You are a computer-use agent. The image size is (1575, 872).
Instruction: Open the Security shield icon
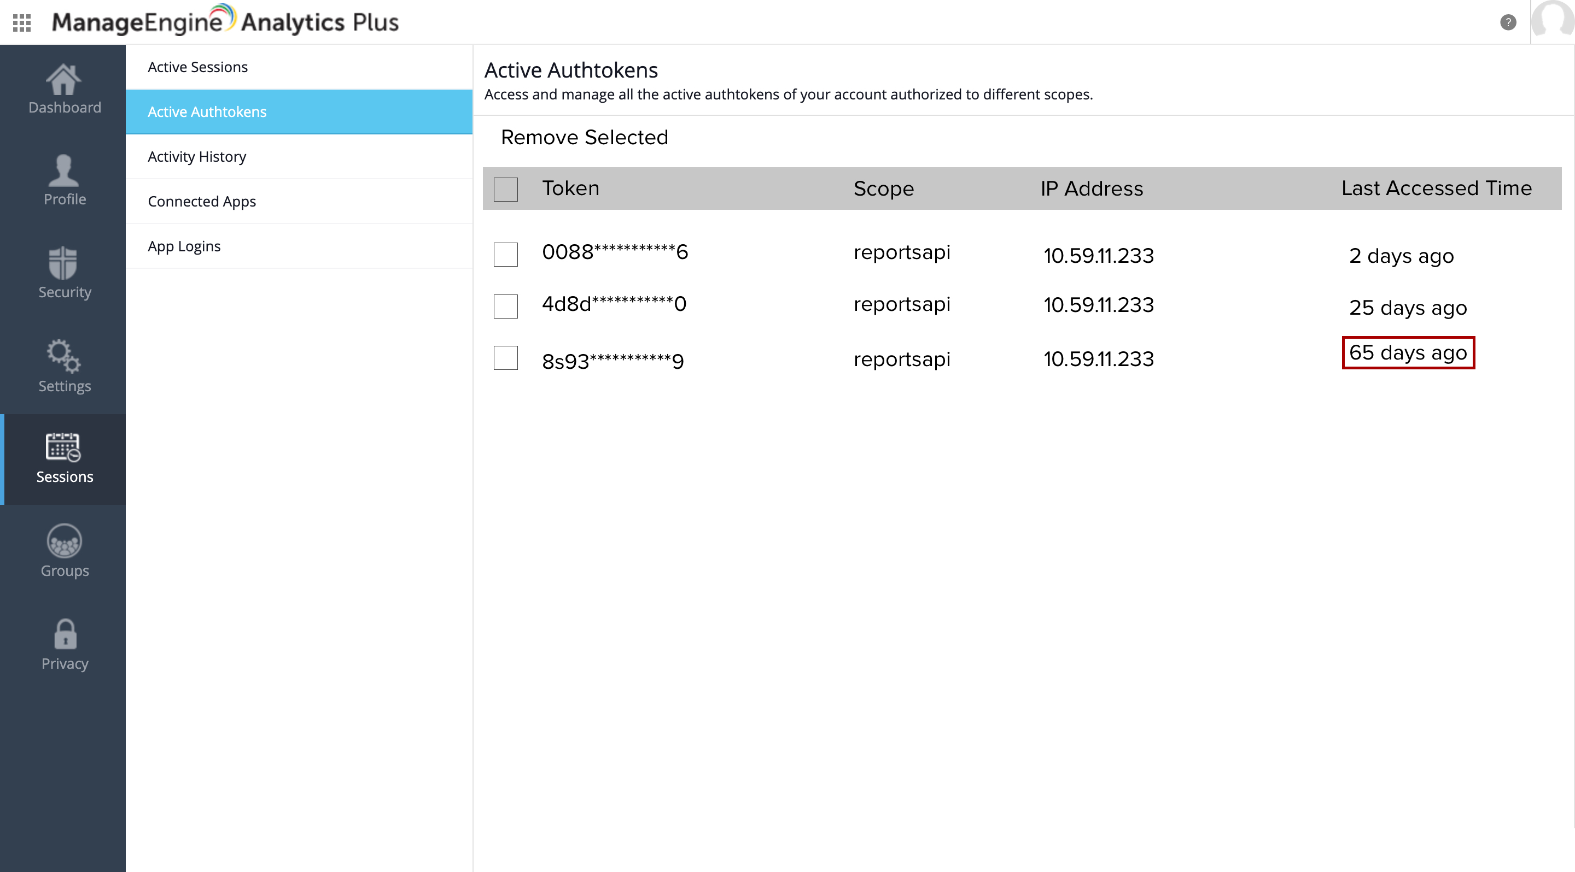tap(63, 263)
